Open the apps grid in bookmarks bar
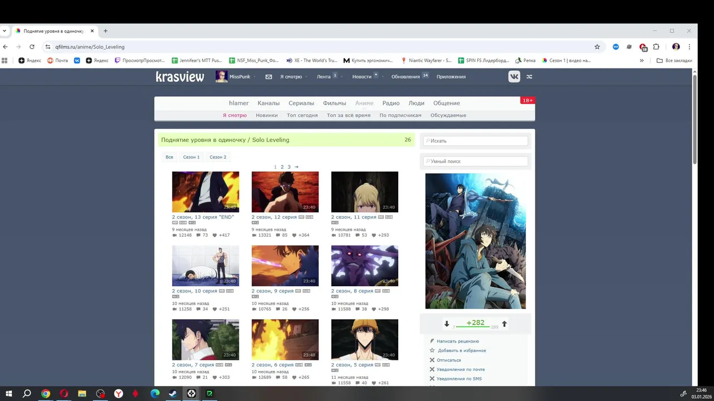The image size is (714, 401). pos(5,60)
